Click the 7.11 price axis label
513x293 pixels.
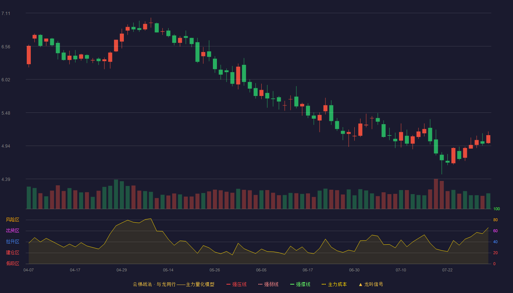[x=6, y=14]
